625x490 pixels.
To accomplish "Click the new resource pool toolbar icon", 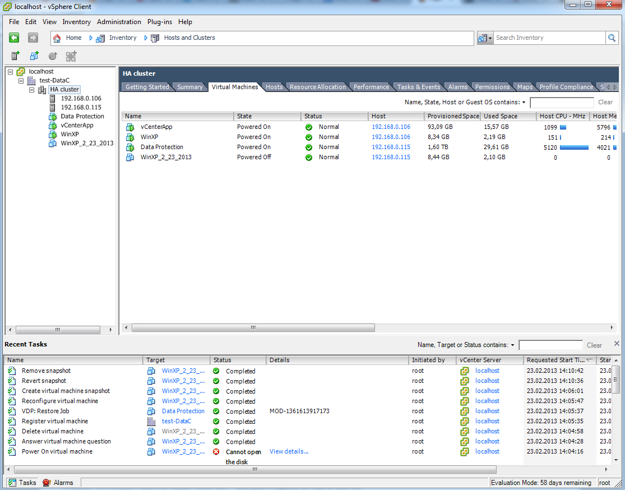I will [x=53, y=56].
